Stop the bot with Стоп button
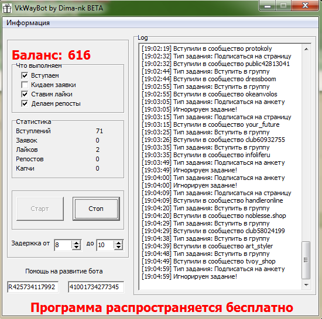 pyautogui.click(x=96, y=209)
